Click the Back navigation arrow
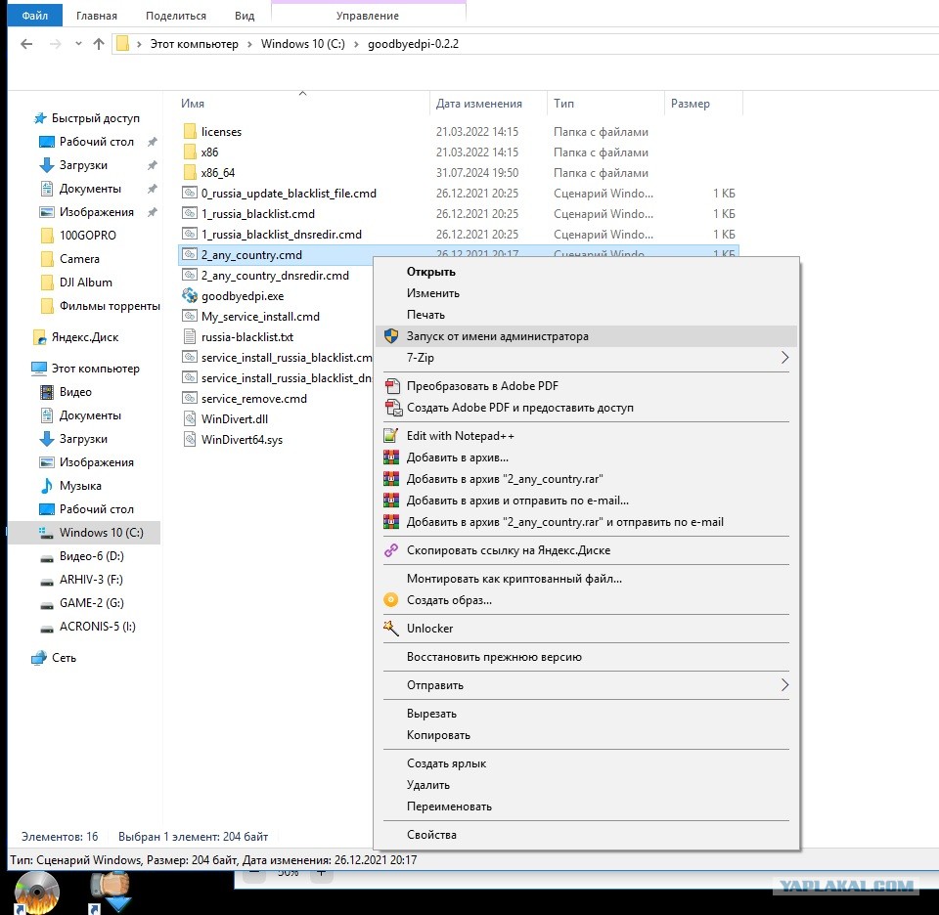The width and height of the screenshot is (939, 915). point(26,44)
